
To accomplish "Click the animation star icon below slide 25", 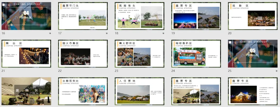I will (277, 71).
